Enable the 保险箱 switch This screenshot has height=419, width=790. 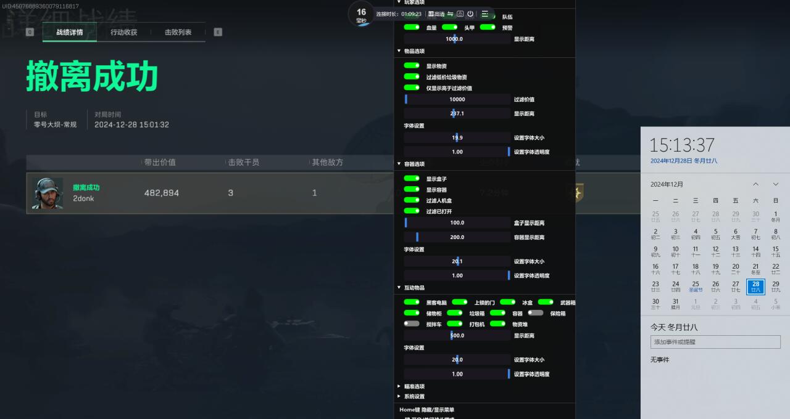pyautogui.click(x=536, y=313)
